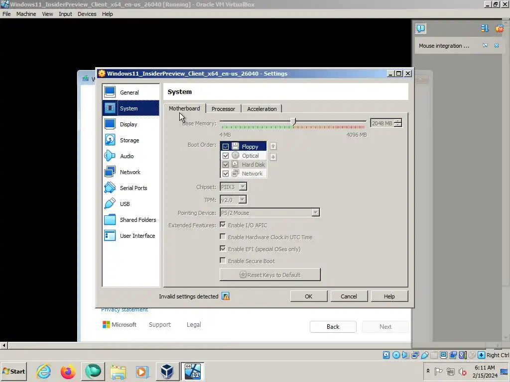Open the Serial Ports settings category
The width and height of the screenshot is (510, 382).
[131, 188]
